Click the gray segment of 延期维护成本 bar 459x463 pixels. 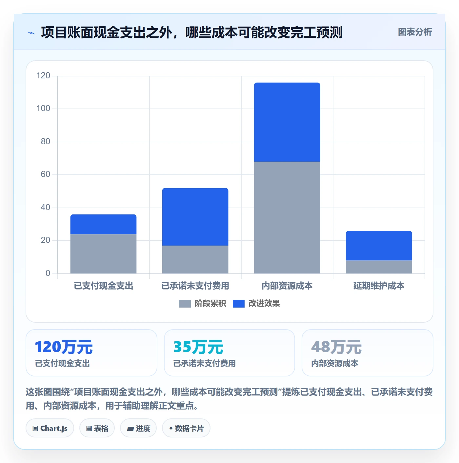pyautogui.click(x=379, y=267)
